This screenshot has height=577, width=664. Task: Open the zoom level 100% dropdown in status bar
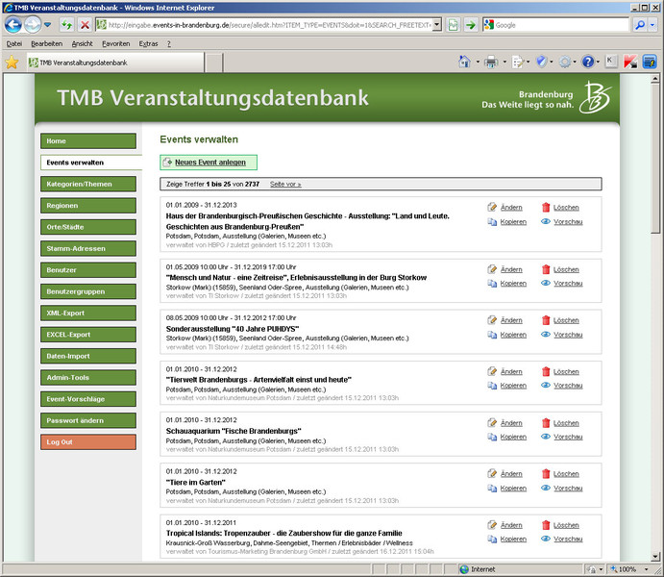click(646, 569)
